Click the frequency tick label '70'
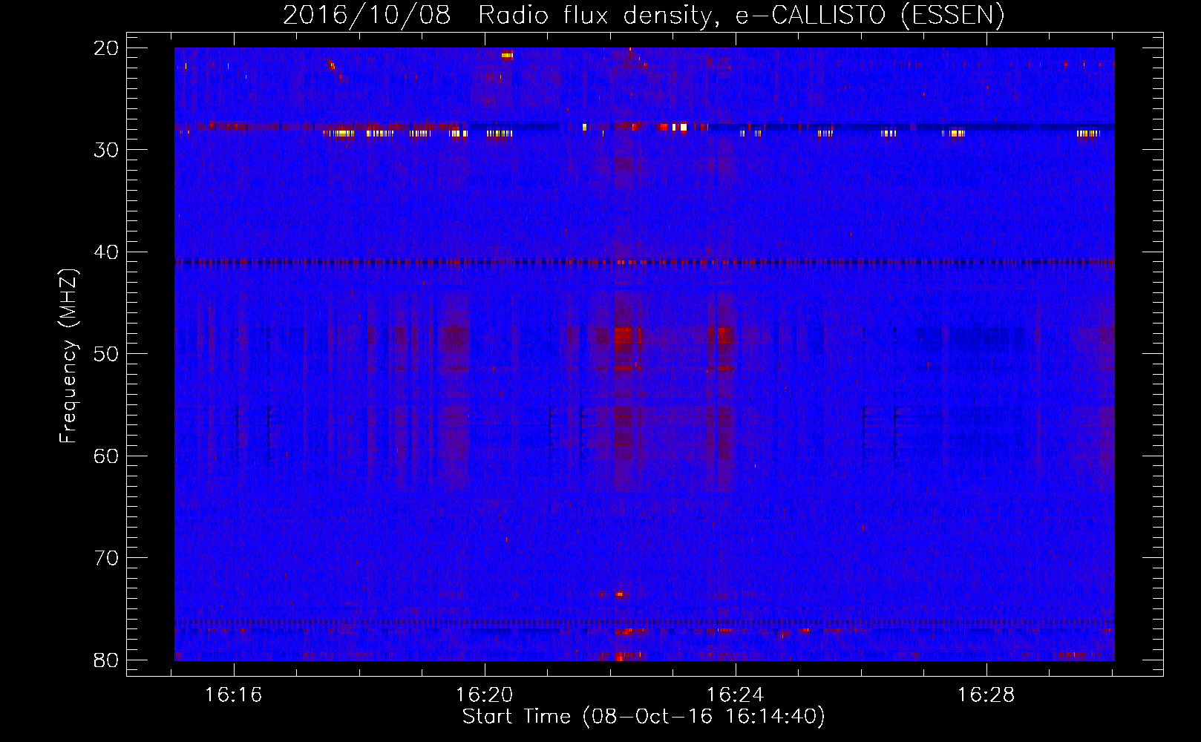Screen dimensions: 1201x742 click(x=106, y=558)
